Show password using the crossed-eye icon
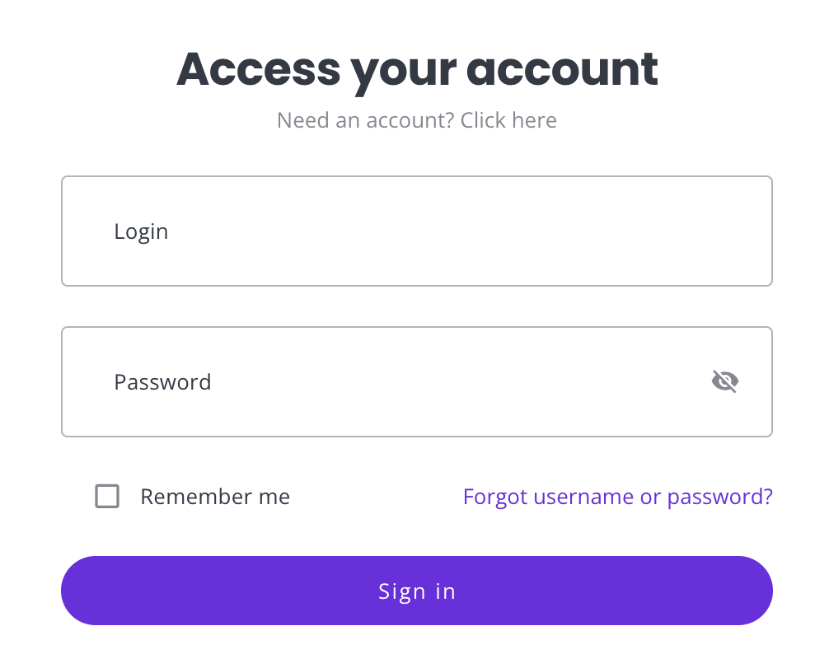829x654 pixels. click(725, 381)
